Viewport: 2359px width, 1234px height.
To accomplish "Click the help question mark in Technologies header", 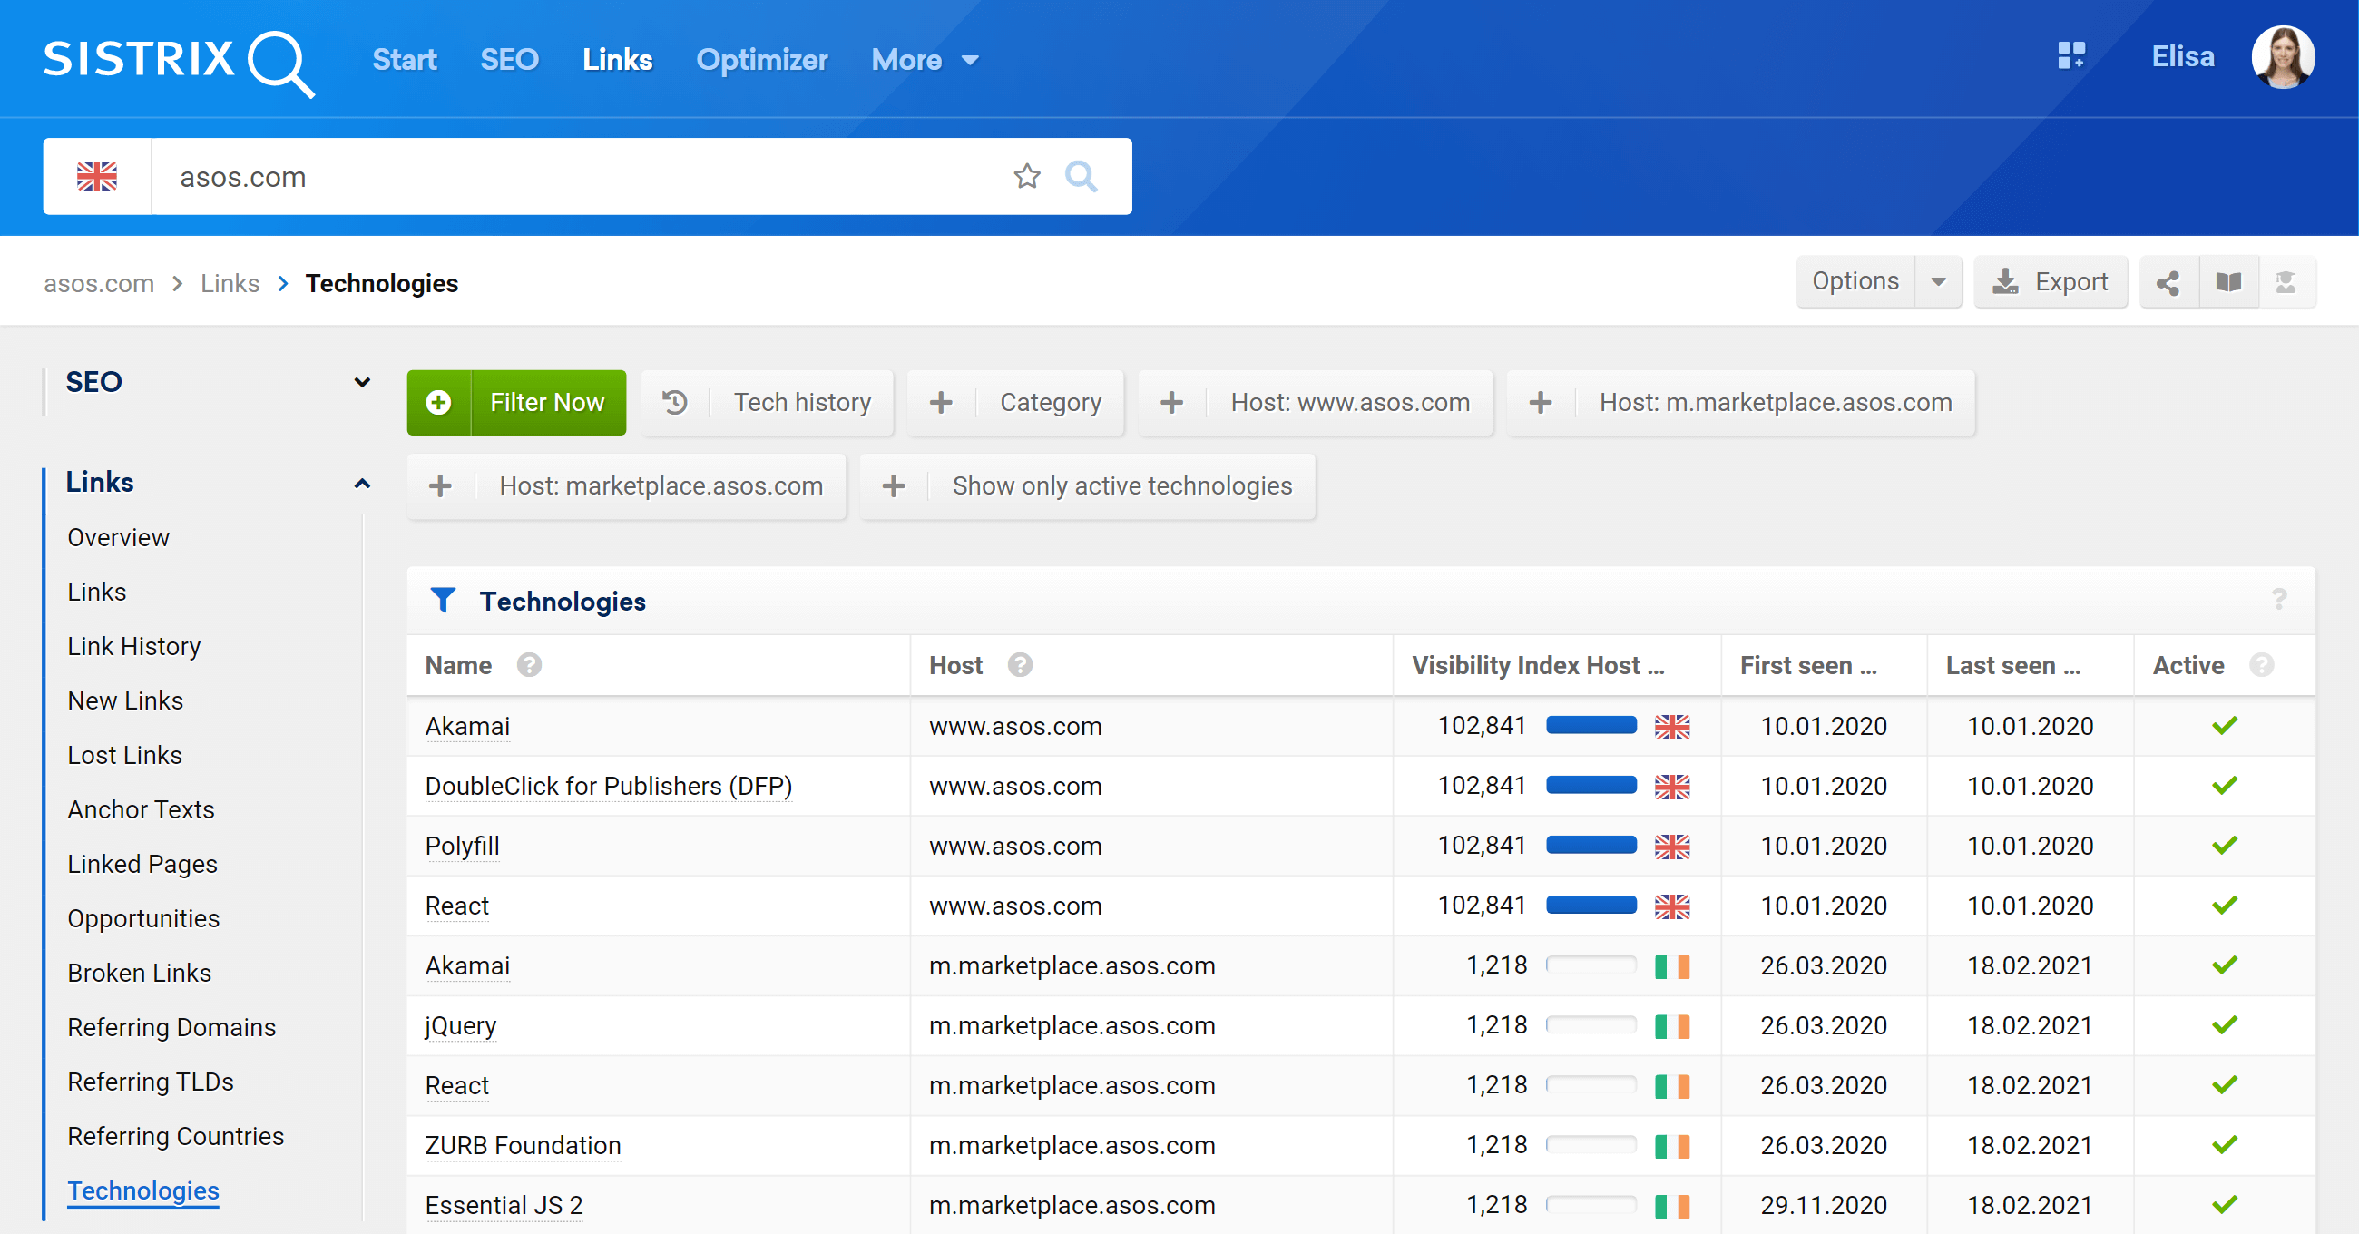I will click(2279, 600).
